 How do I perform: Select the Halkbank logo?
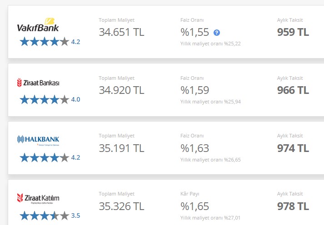[x=38, y=141]
